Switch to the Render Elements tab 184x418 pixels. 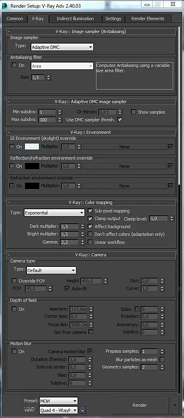coord(147,19)
